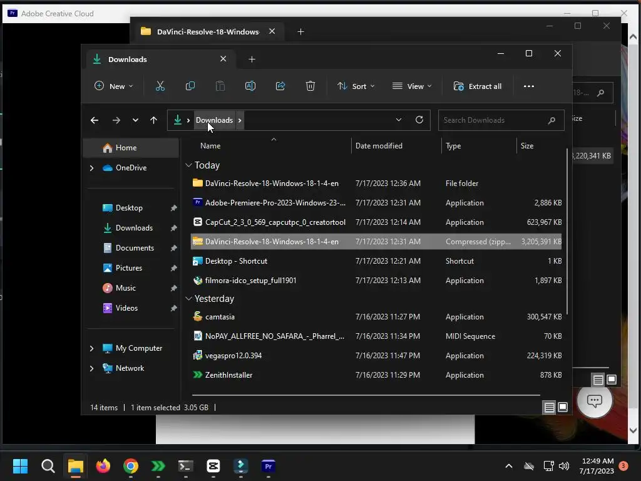The image size is (641, 481).
Task: Click the Extract all button
Action: 478,86
